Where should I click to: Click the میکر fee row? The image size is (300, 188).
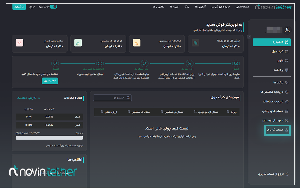(x=49, y=117)
